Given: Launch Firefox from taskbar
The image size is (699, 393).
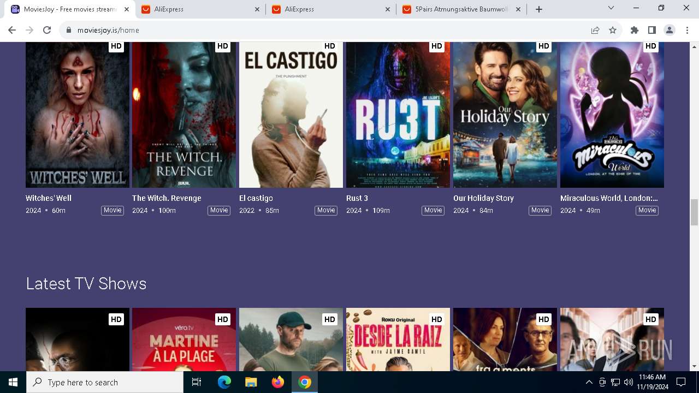Looking at the screenshot, I should (x=278, y=382).
